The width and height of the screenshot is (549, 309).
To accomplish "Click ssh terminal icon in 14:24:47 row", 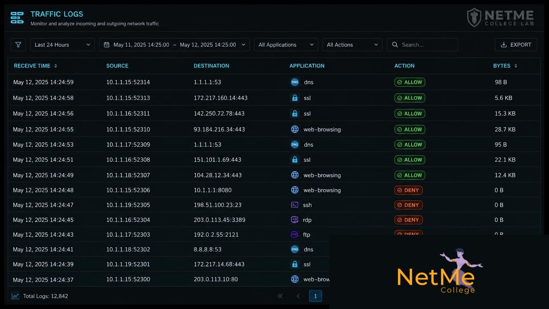I will [295, 205].
